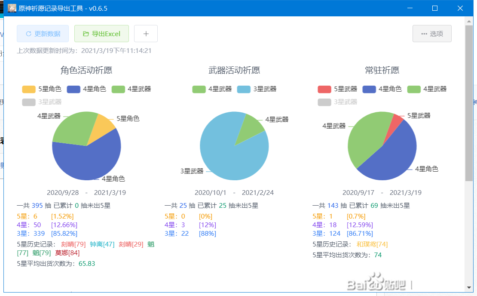Click the 一共 143 抽 summary line
The width and height of the screenshot is (477, 296).
pos(361,206)
